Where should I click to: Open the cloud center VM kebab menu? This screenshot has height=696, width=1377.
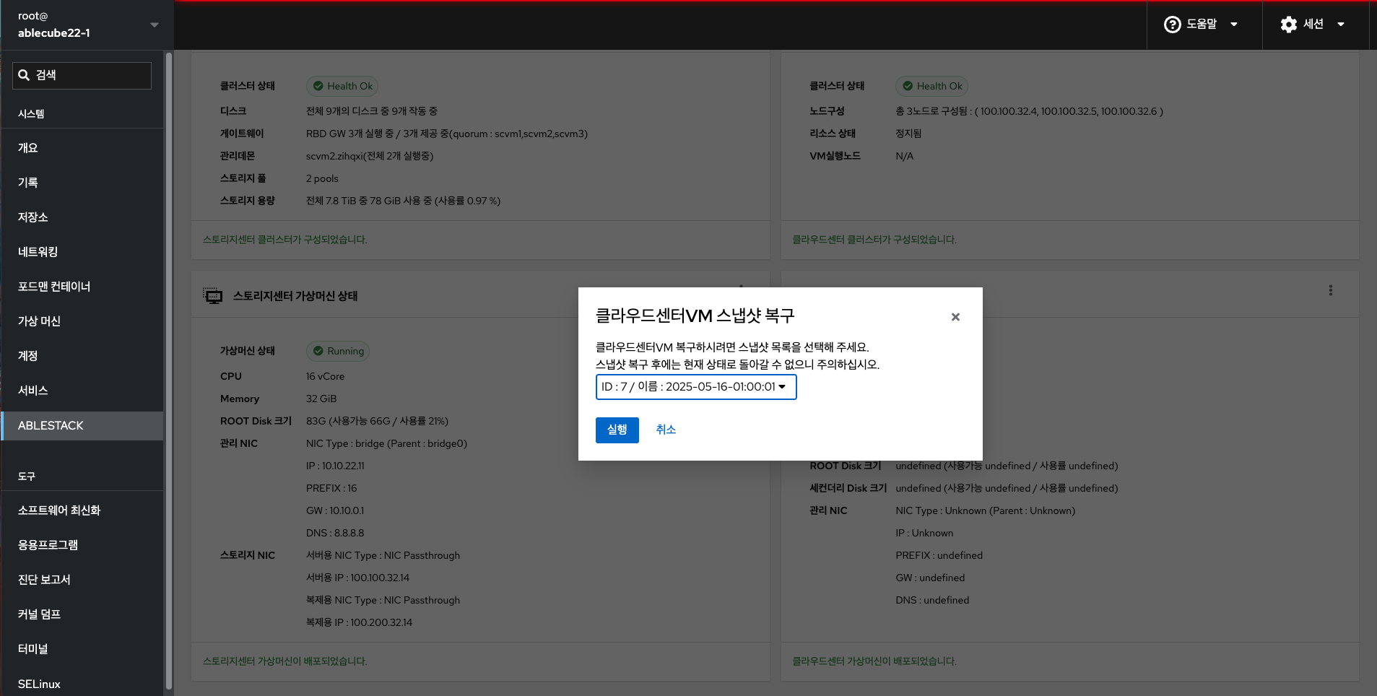[1330, 290]
